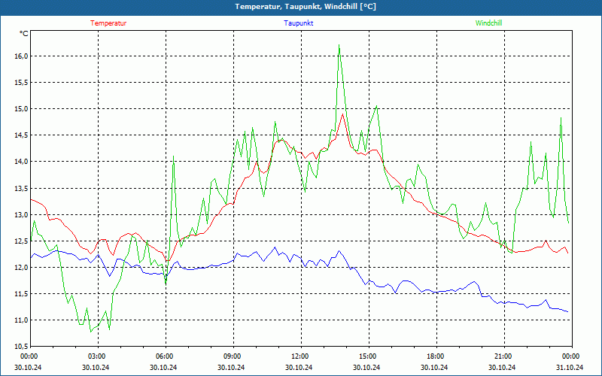This screenshot has height=376, width=602.
Task: Click the highest green Windchill peak
Action: click(339, 46)
